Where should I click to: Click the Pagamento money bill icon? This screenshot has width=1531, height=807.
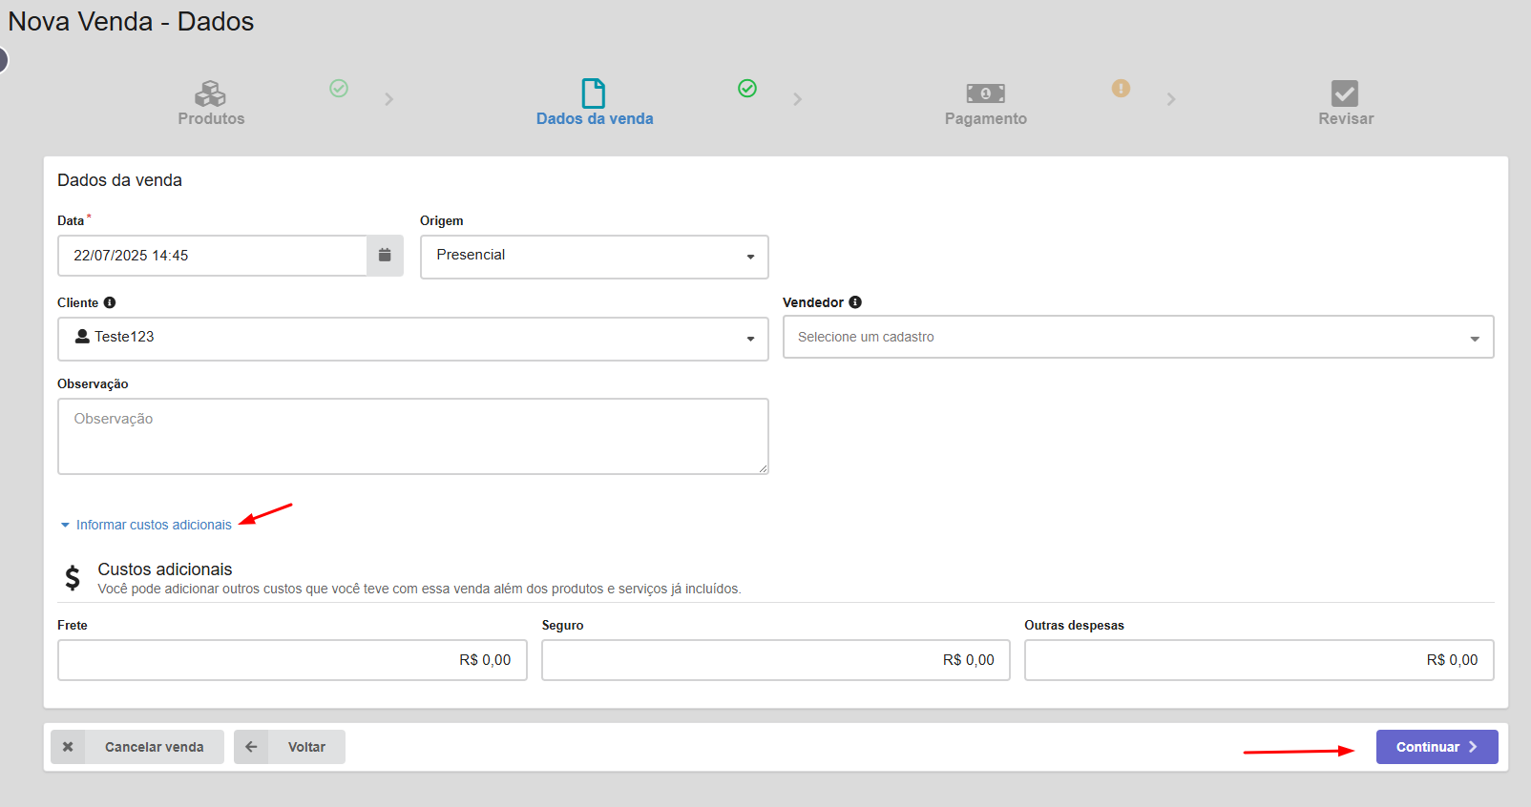pos(985,93)
